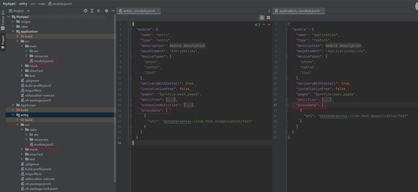The image size is (418, 192).
Task: Click the locate/select opened file icon
Action: [x=85, y=11]
